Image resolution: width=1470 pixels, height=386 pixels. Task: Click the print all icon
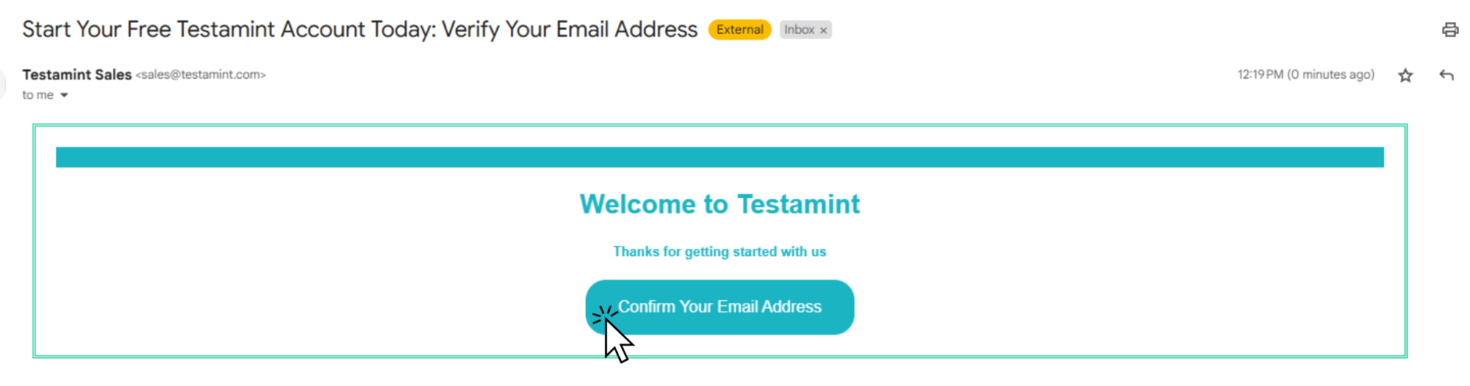(1449, 30)
